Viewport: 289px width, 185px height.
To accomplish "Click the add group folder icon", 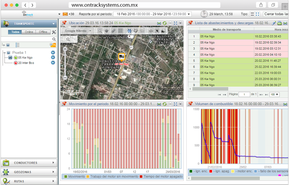I will tap(53, 45).
